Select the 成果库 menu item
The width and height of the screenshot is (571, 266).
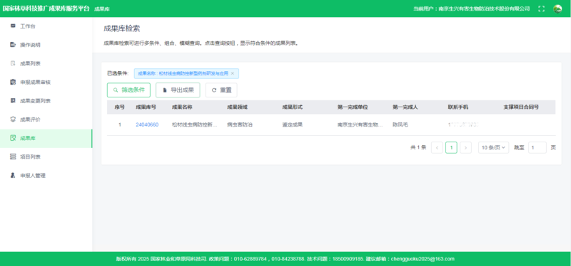(46, 138)
